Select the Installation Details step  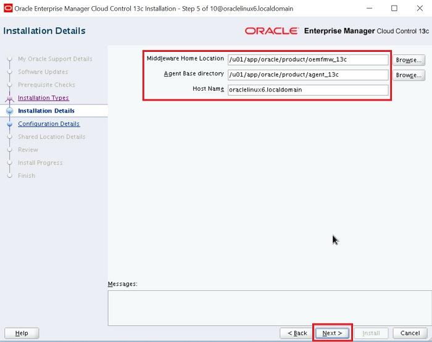[x=46, y=111]
